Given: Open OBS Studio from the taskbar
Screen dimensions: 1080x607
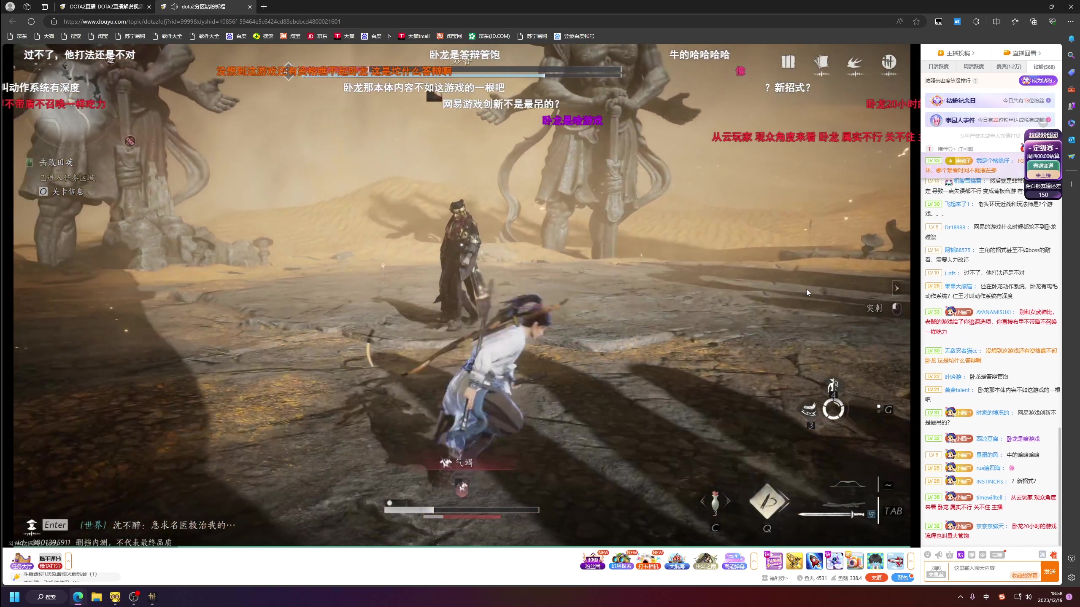Looking at the screenshot, I should (134, 597).
